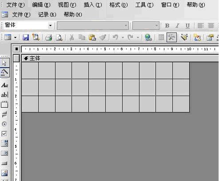Toggle the Toolbox button in toolbar
The width and height of the screenshot is (219, 181).
tap(171, 37)
